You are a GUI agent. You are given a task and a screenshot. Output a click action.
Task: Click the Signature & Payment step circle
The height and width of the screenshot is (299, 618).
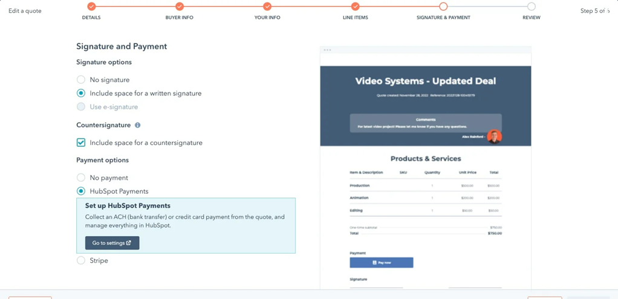pyautogui.click(x=443, y=7)
